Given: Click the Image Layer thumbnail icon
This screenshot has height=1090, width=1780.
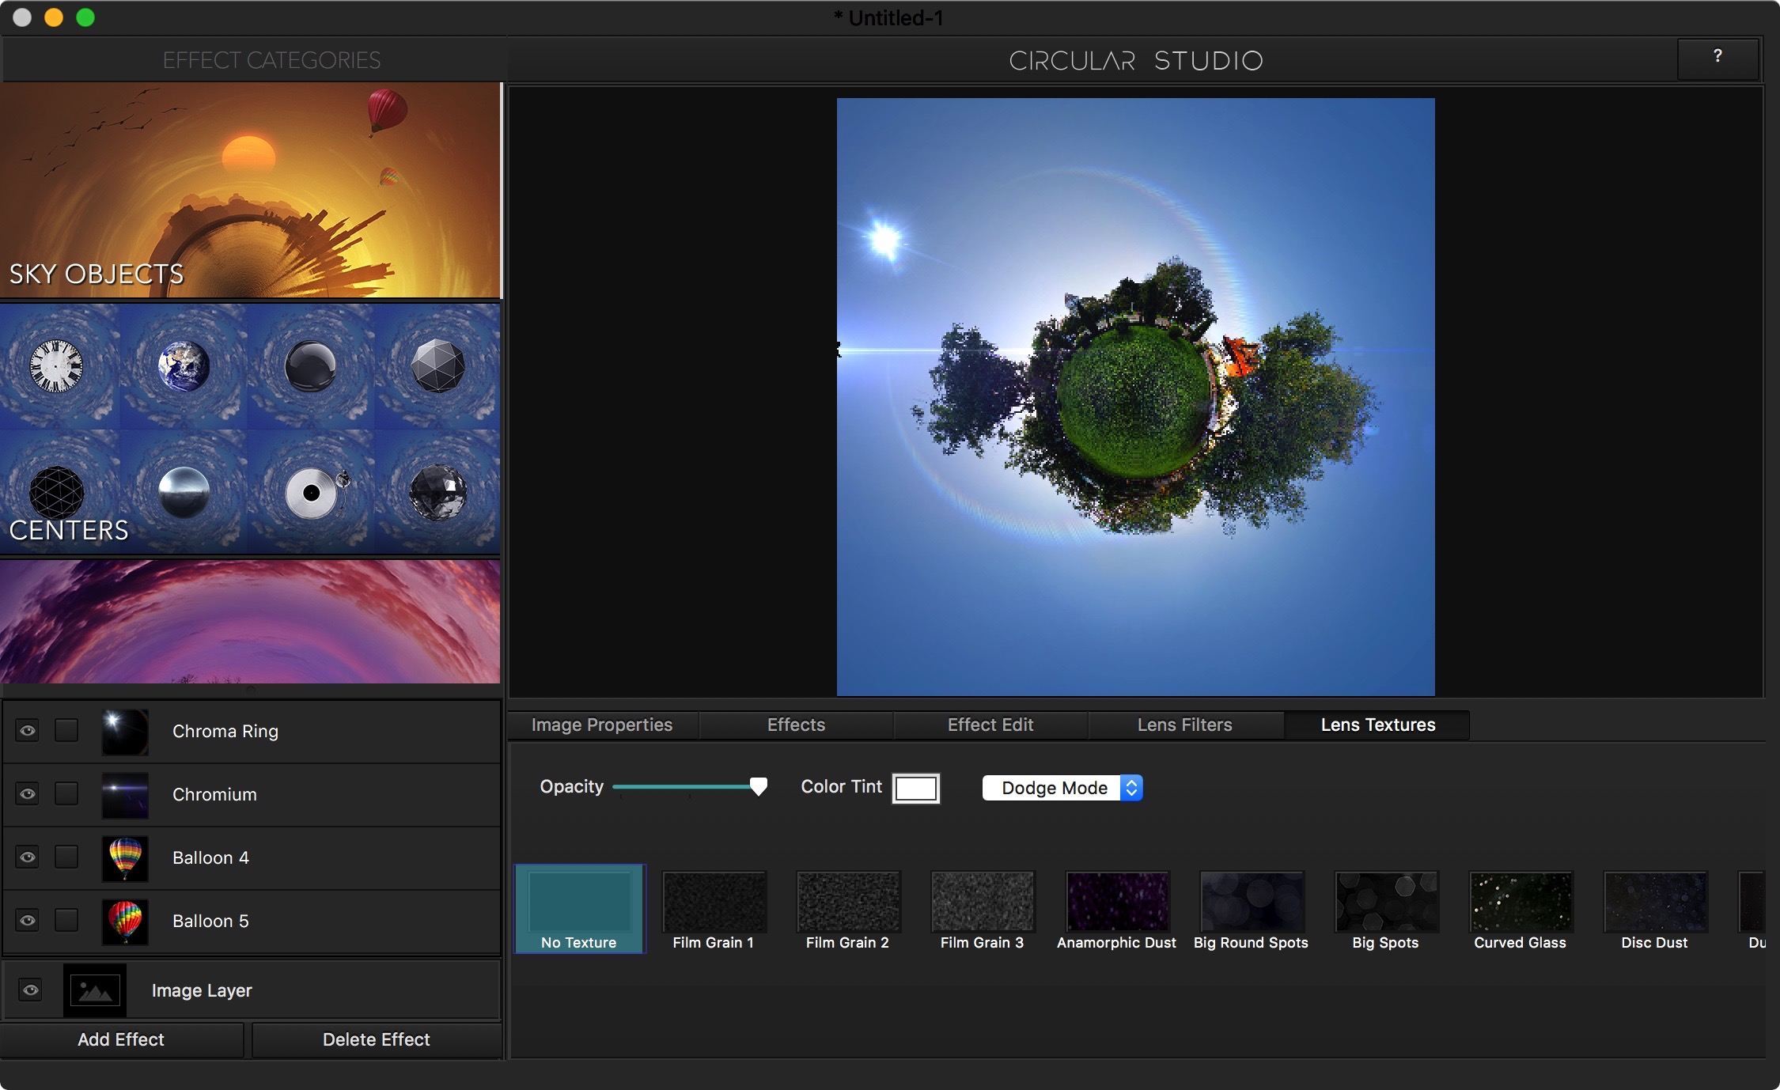Looking at the screenshot, I should point(94,990).
